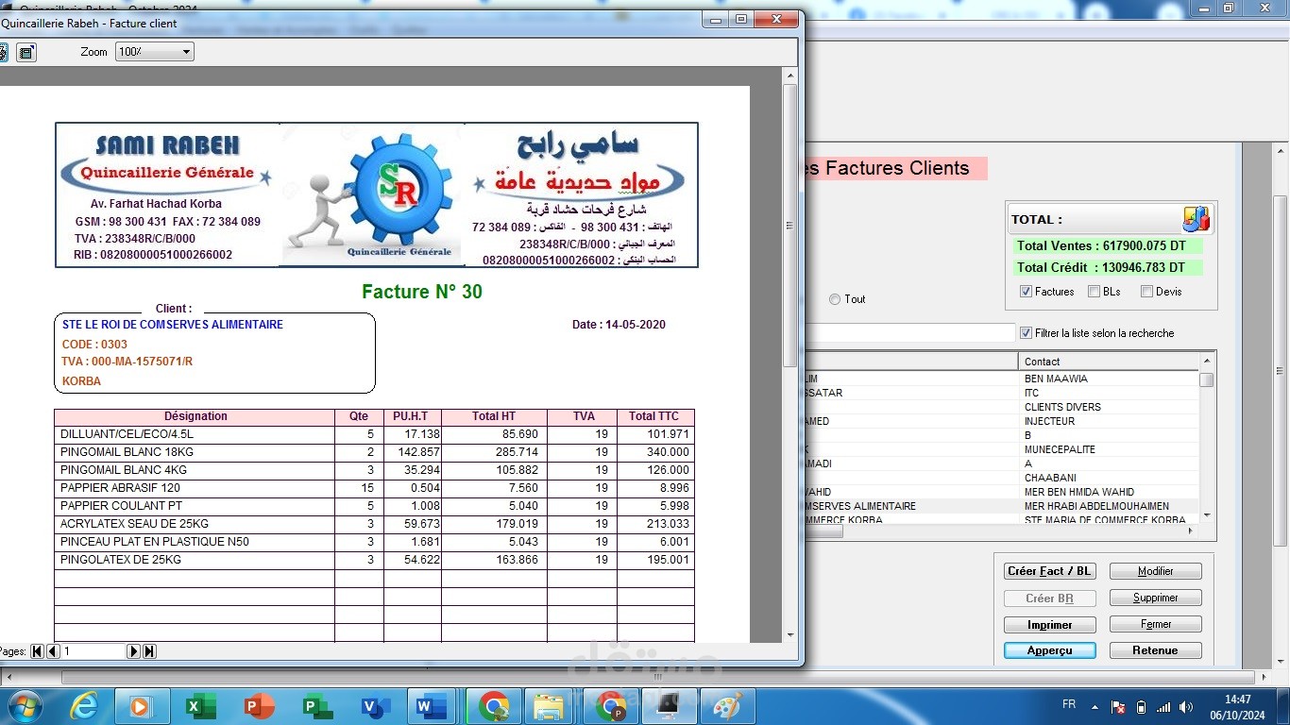Click the page number field
This screenshot has height=725, width=1290.
pyautogui.click(x=93, y=651)
